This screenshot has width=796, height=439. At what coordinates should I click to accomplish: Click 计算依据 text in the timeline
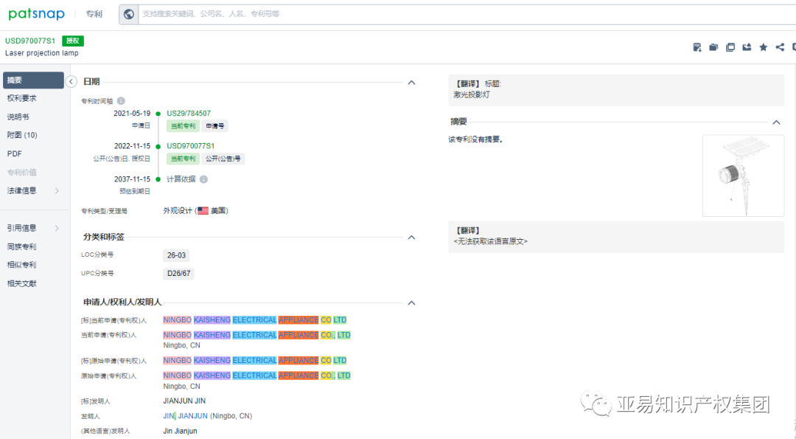[181, 179]
